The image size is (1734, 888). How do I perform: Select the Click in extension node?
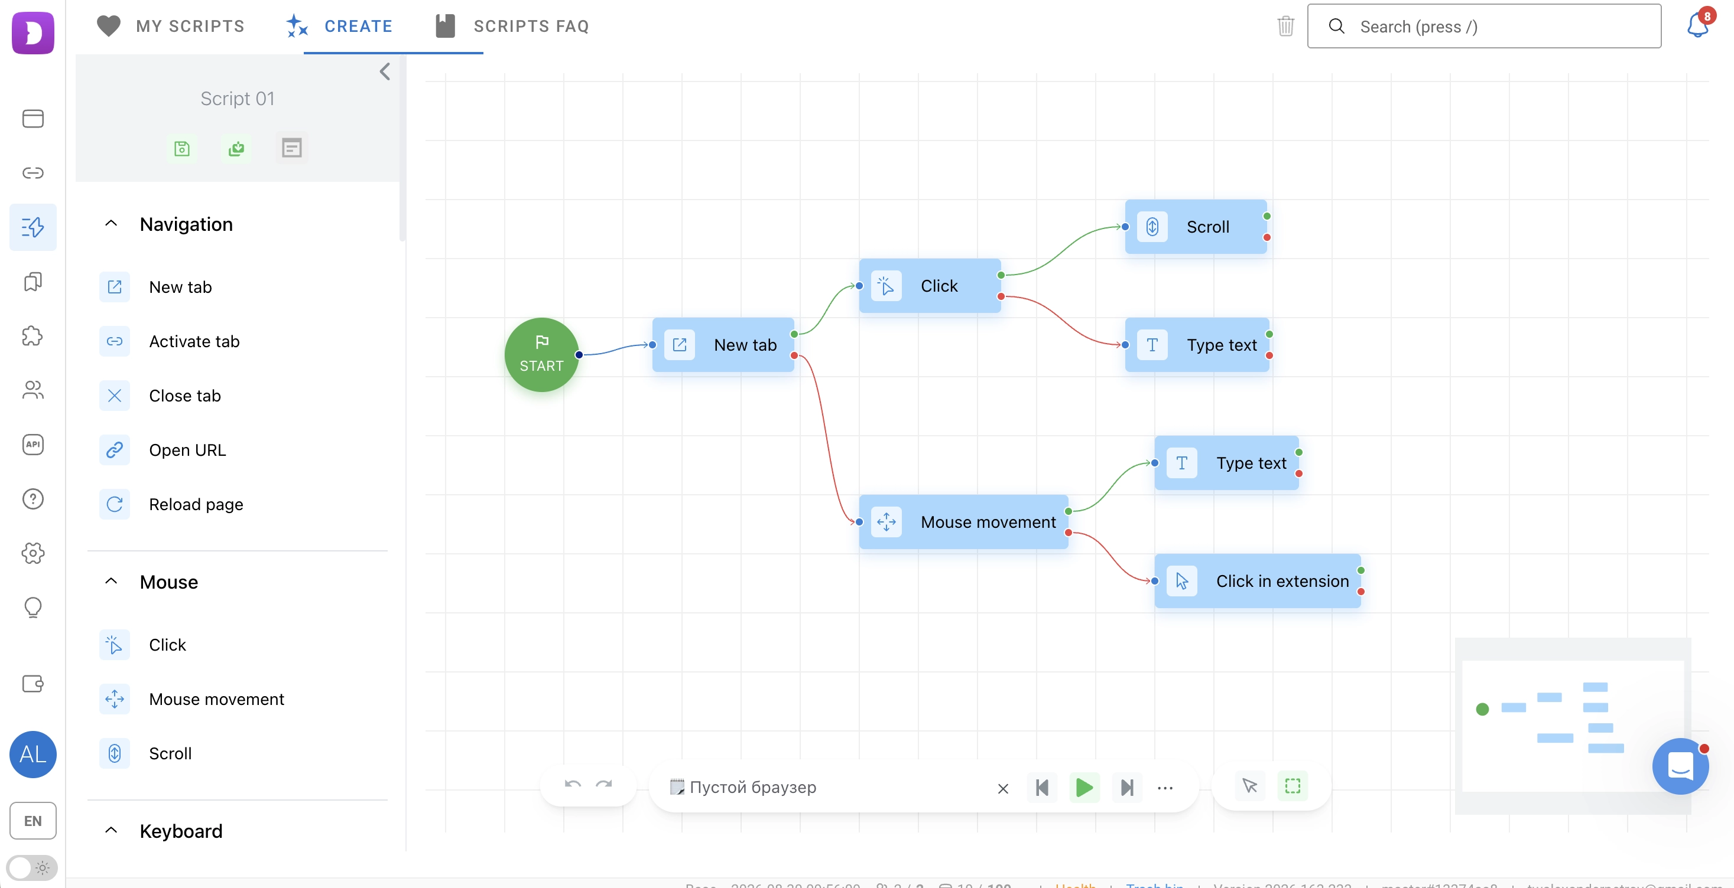1258,581
